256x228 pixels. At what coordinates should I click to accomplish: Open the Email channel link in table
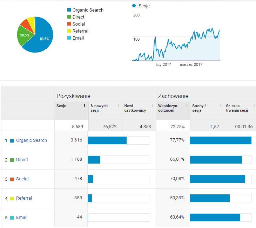pos(22,217)
